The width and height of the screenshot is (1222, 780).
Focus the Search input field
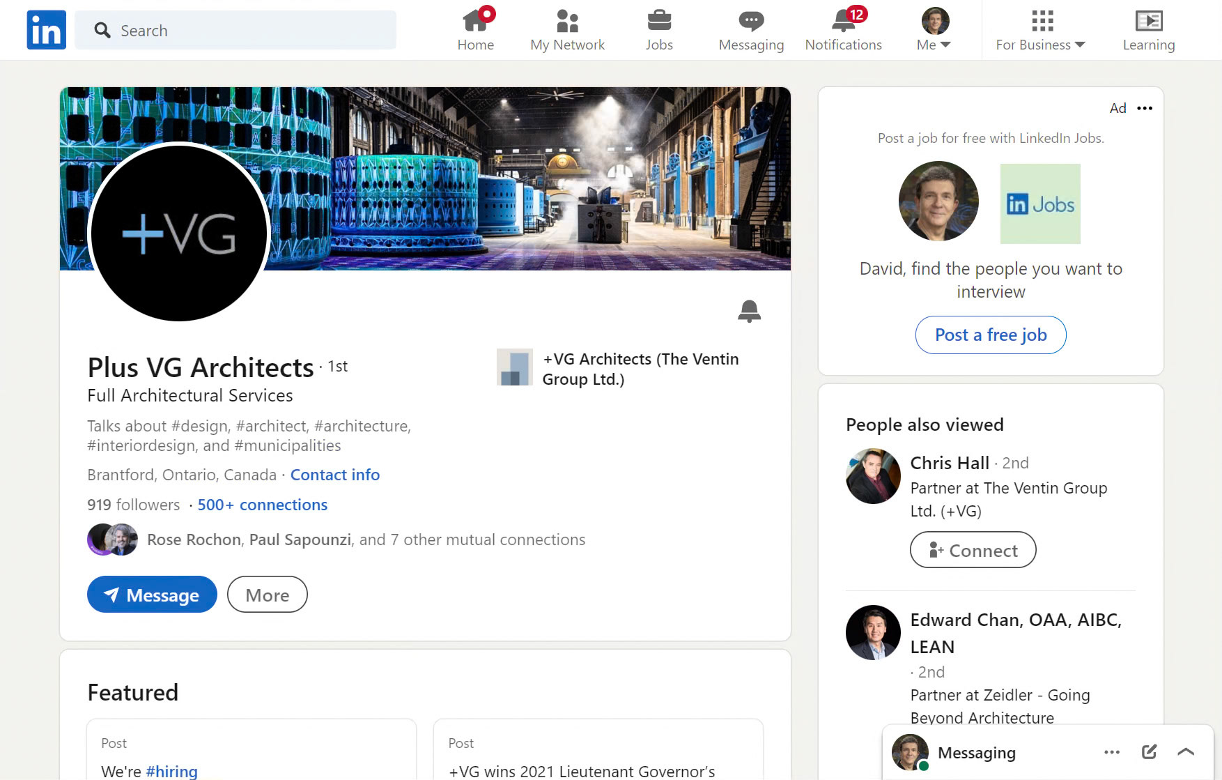tap(235, 30)
